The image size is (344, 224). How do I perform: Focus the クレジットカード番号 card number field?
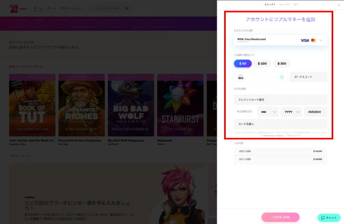[x=280, y=100]
